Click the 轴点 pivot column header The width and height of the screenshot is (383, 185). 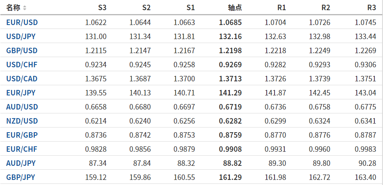click(x=235, y=8)
